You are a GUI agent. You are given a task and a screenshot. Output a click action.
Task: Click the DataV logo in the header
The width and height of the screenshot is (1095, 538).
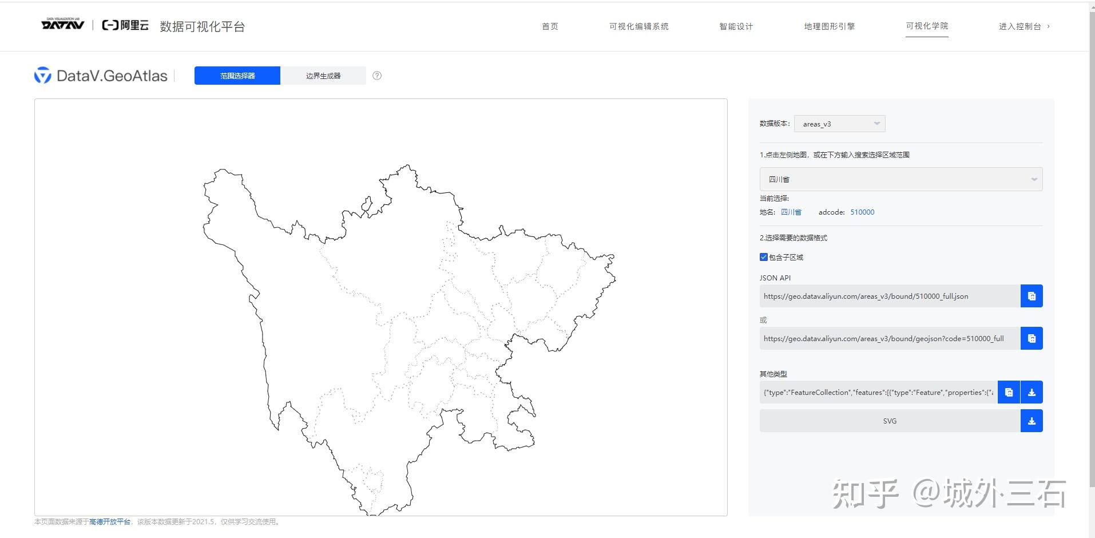point(63,24)
